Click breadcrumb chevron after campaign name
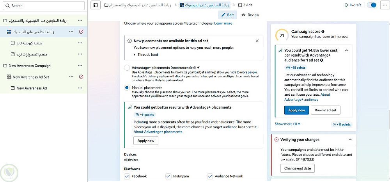 pos(175,5)
